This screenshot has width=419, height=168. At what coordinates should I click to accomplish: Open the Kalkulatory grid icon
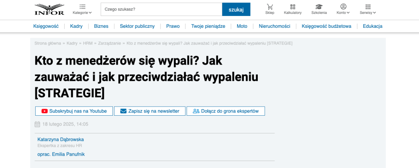[x=293, y=7]
